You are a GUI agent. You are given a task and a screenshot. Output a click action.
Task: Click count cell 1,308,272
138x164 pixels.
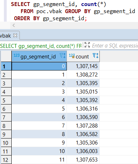pos(83,75)
